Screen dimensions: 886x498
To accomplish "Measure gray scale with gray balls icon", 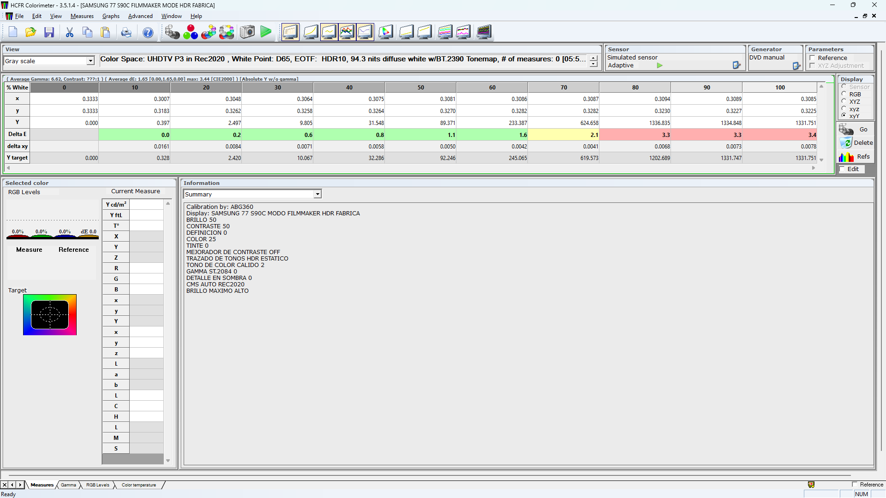I will point(172,32).
